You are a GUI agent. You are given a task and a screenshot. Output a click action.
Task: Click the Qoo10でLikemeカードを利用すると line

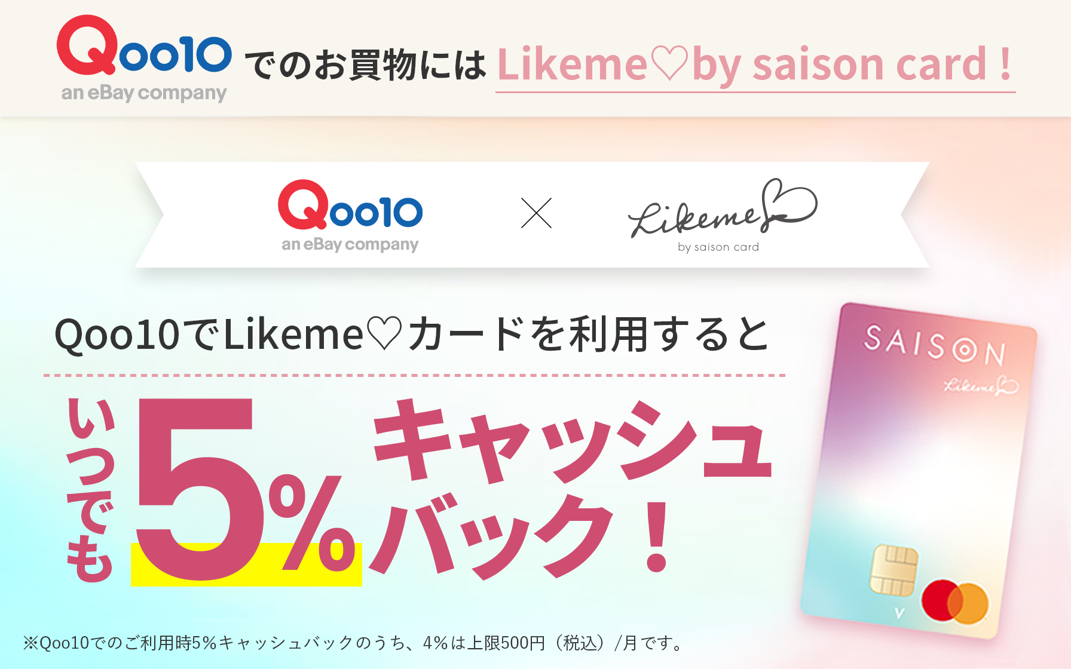click(x=412, y=334)
